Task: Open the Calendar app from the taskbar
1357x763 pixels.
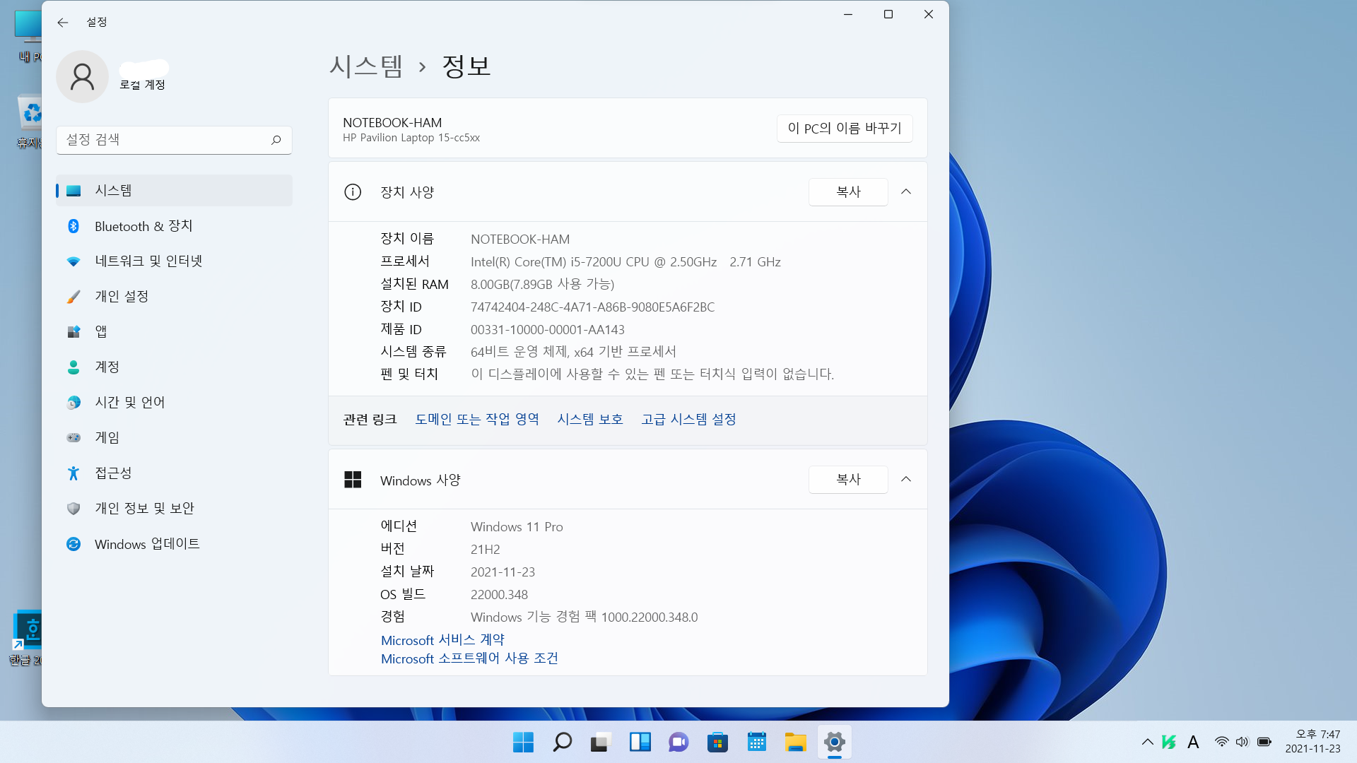Action: click(x=756, y=743)
